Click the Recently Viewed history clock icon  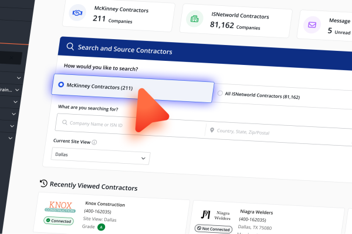point(43,183)
